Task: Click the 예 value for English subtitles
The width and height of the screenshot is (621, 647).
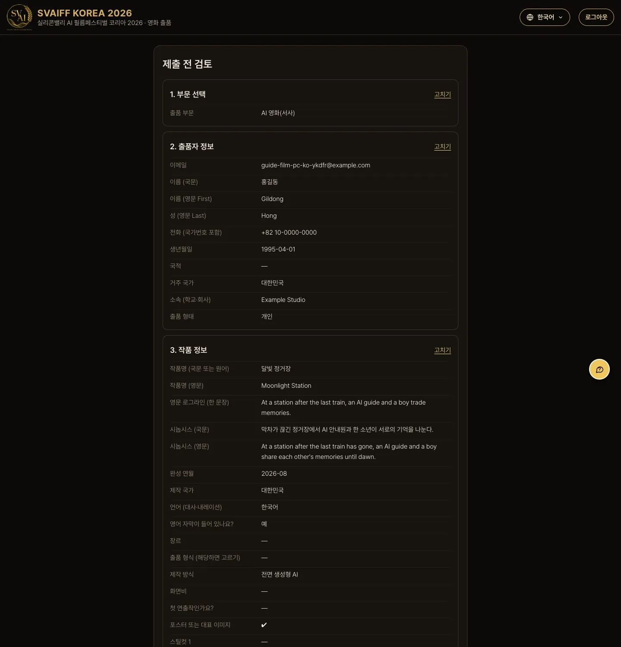Action: (x=264, y=524)
